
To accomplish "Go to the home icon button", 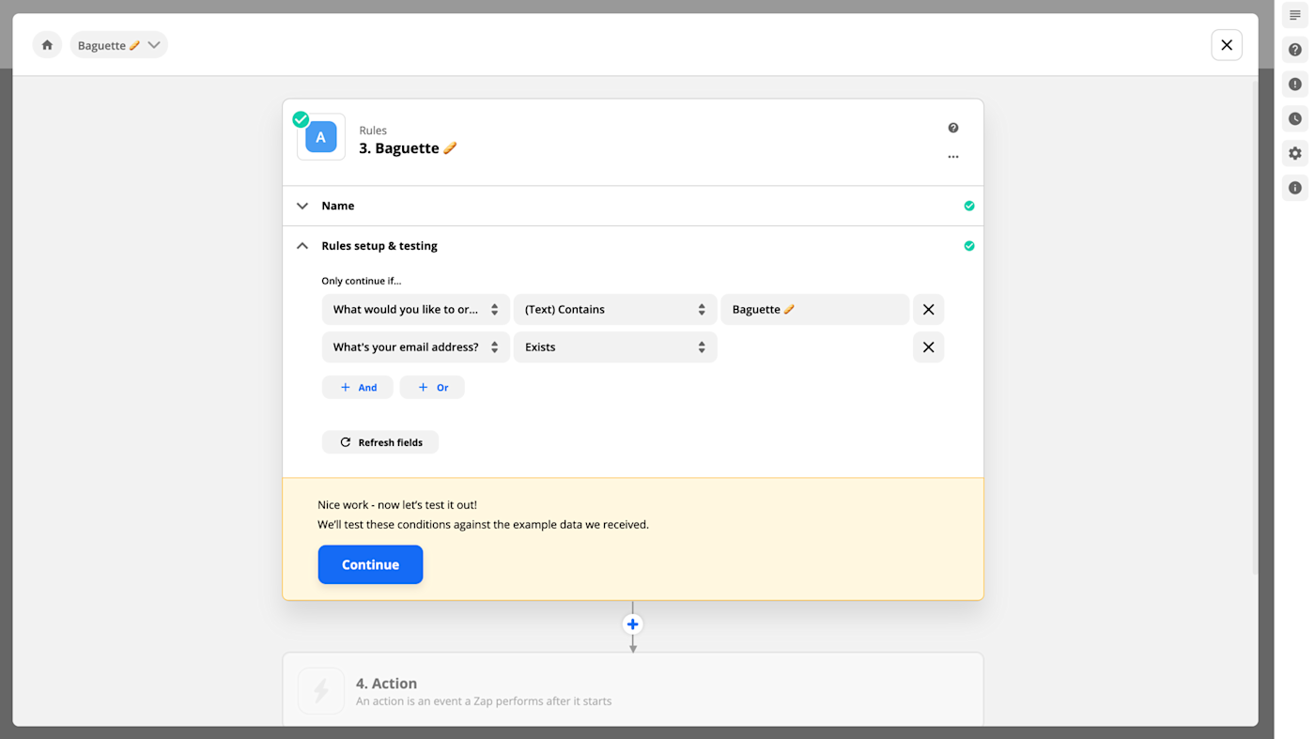I will 47,45.
